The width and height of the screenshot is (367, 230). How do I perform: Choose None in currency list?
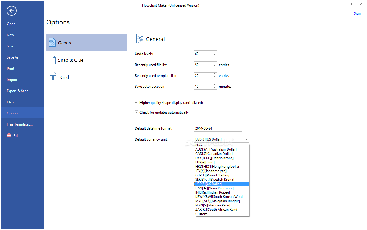click(221, 145)
